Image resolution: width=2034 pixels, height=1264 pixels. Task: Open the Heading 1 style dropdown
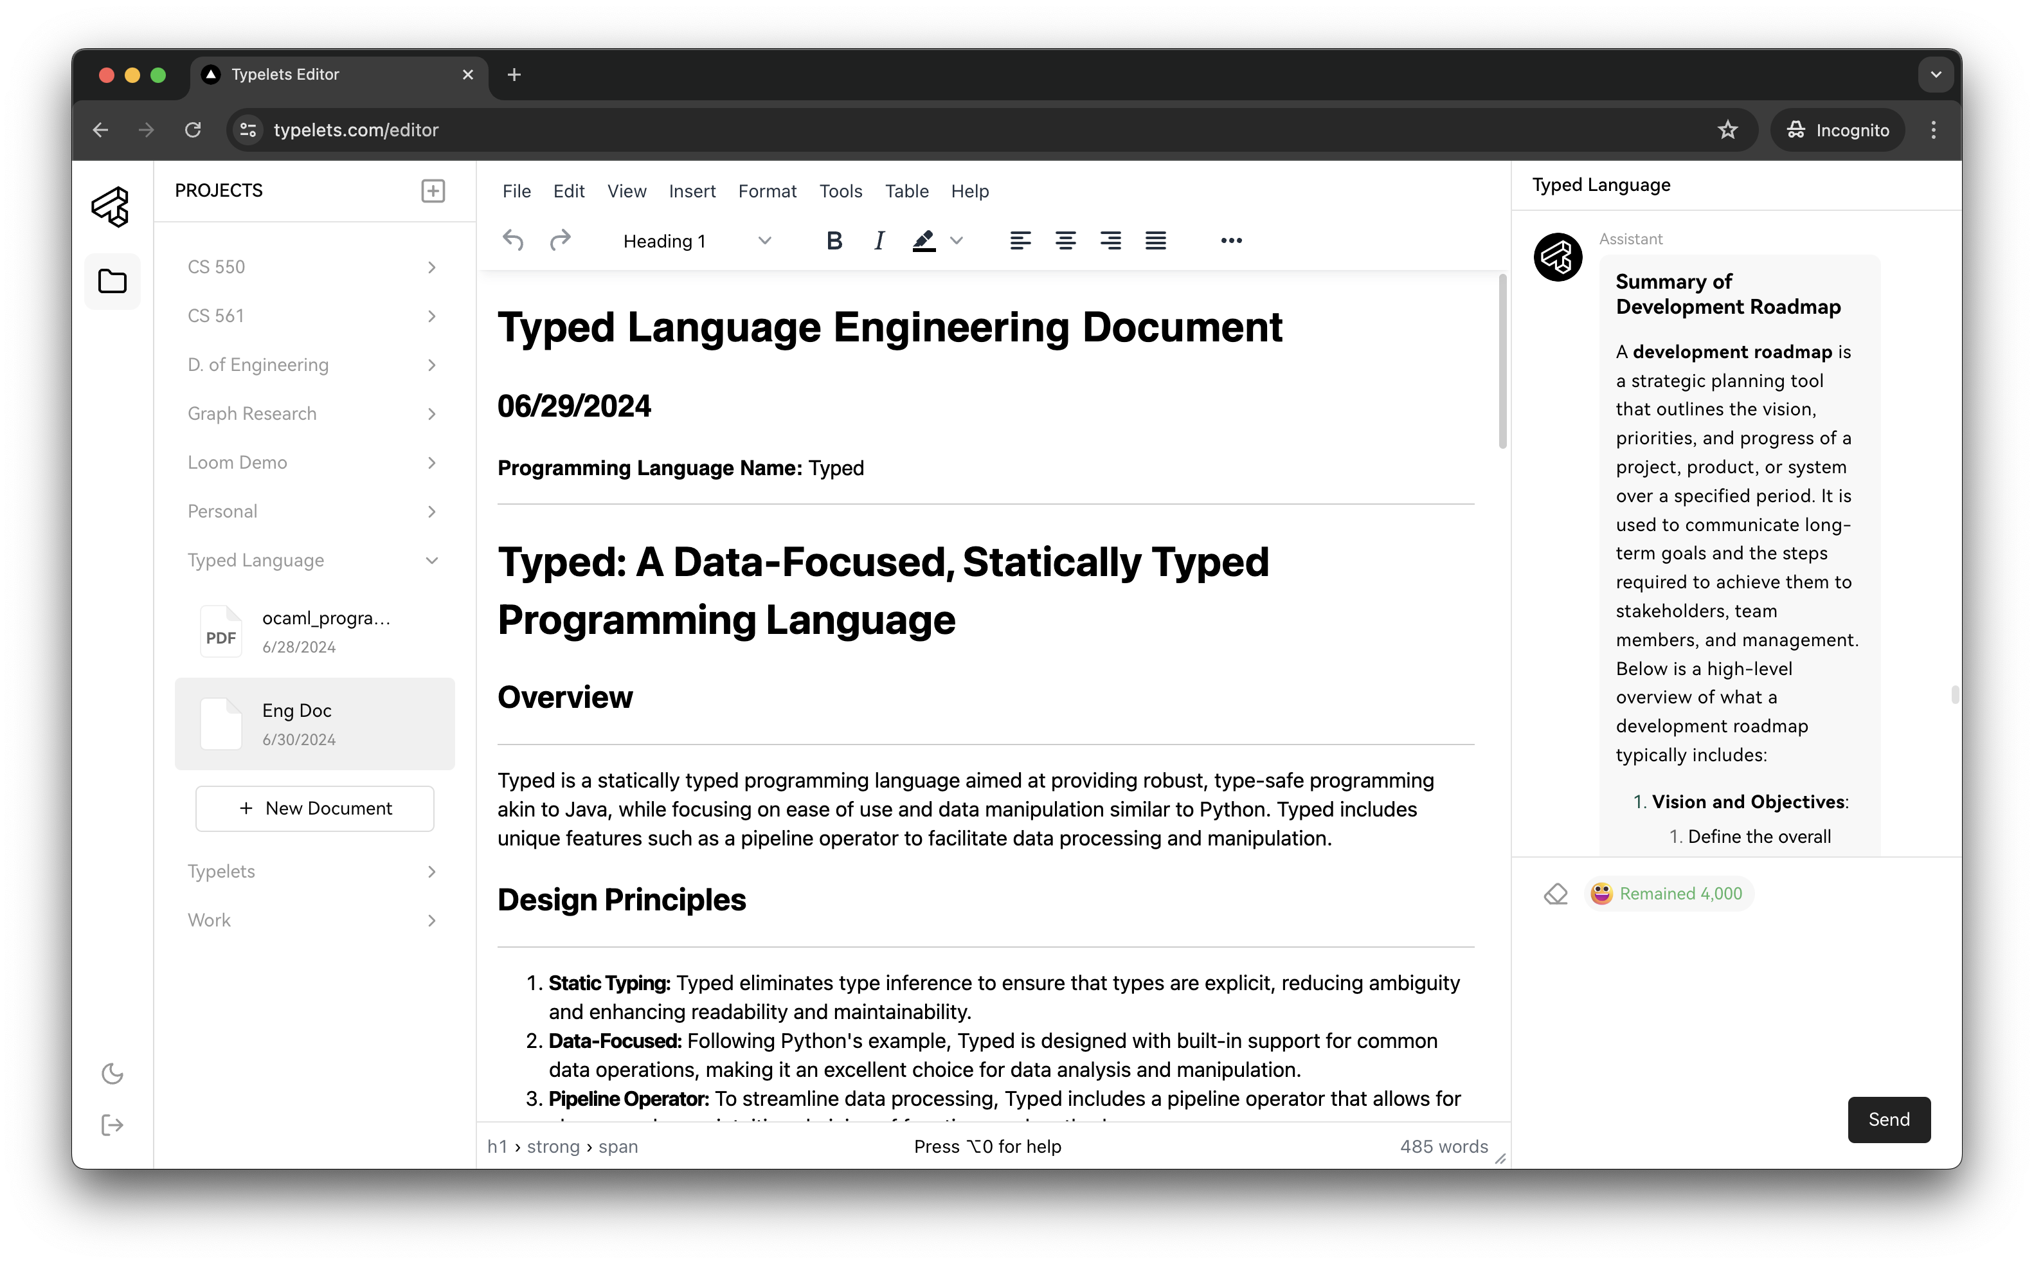coord(696,240)
